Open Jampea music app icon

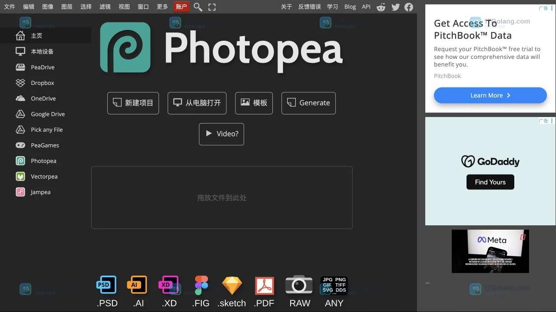pos(20,192)
